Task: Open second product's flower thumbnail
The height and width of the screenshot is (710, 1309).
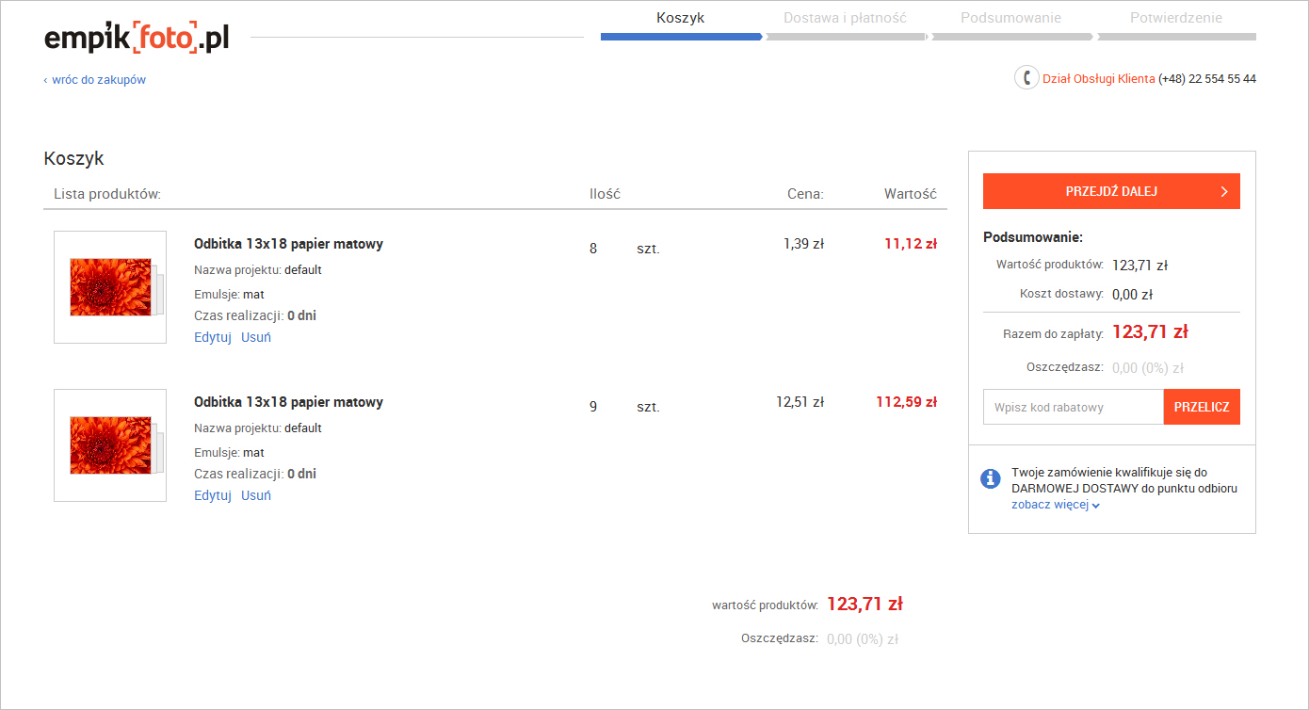Action: [110, 445]
